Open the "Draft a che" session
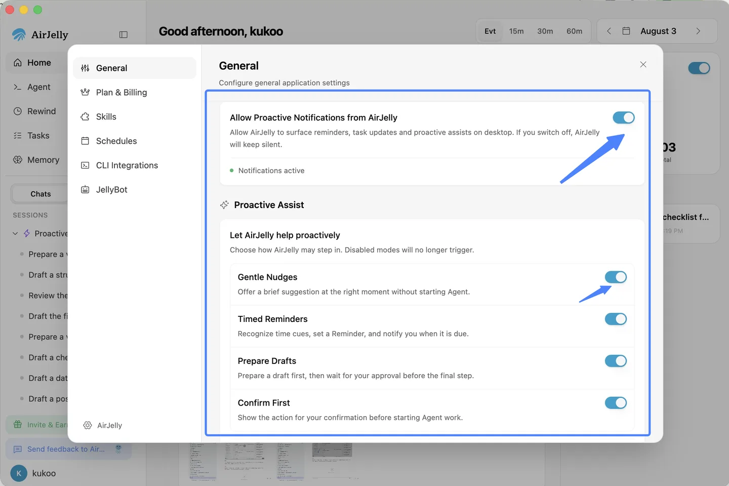729x486 pixels. (48, 357)
